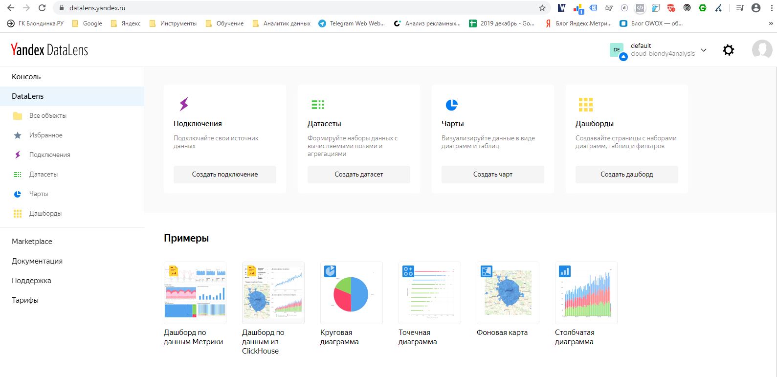Expand the bookmarks bar overflow chevron
Screen dimensions: 777x377
(771, 23)
